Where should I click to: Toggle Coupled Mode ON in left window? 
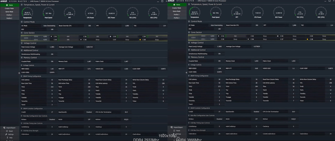coord(52,61)
